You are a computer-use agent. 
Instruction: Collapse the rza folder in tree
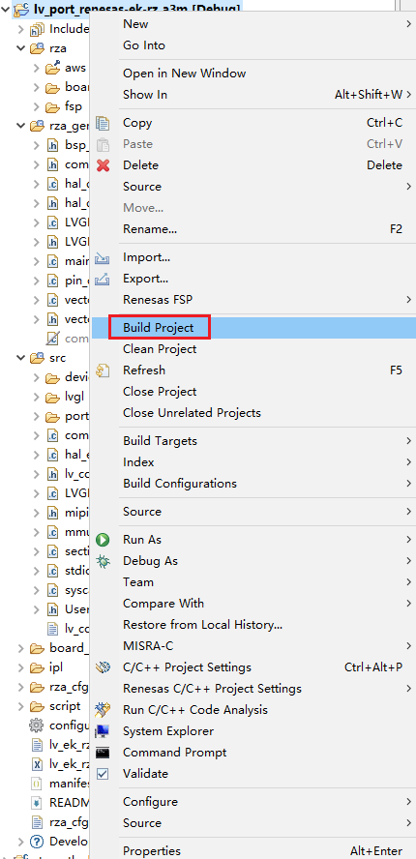[x=21, y=48]
